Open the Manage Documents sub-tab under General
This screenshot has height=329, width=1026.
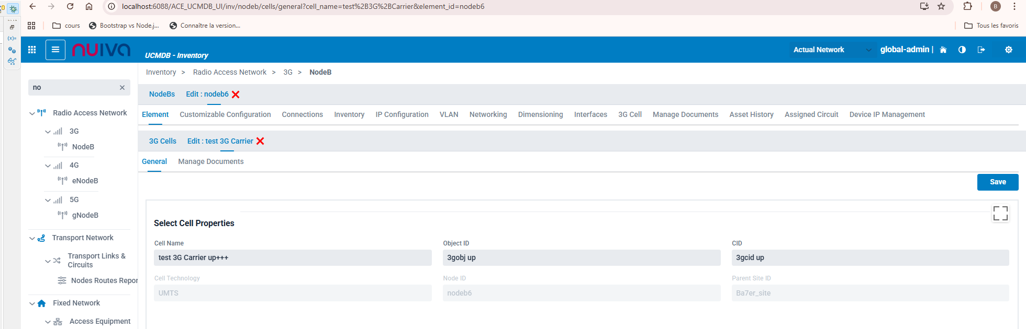pyautogui.click(x=210, y=161)
